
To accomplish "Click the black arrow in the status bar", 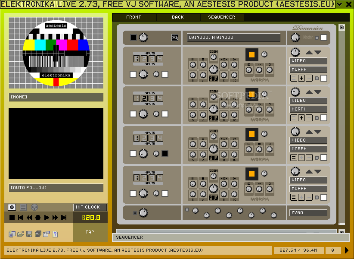I will (347, 250).
